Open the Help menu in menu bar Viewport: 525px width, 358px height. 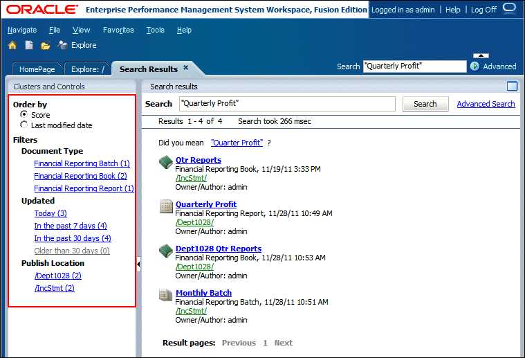[x=184, y=30]
